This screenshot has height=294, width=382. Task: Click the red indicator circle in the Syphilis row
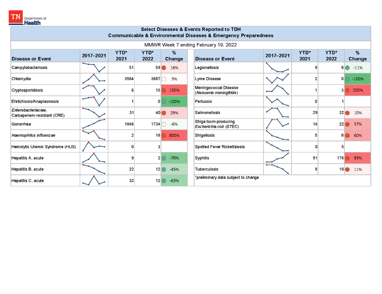(x=347, y=158)
